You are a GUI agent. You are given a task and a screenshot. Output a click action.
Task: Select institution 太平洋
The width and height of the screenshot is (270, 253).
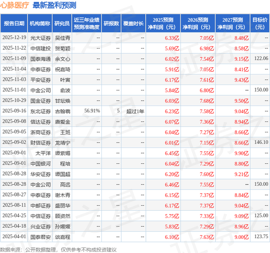click(43, 153)
